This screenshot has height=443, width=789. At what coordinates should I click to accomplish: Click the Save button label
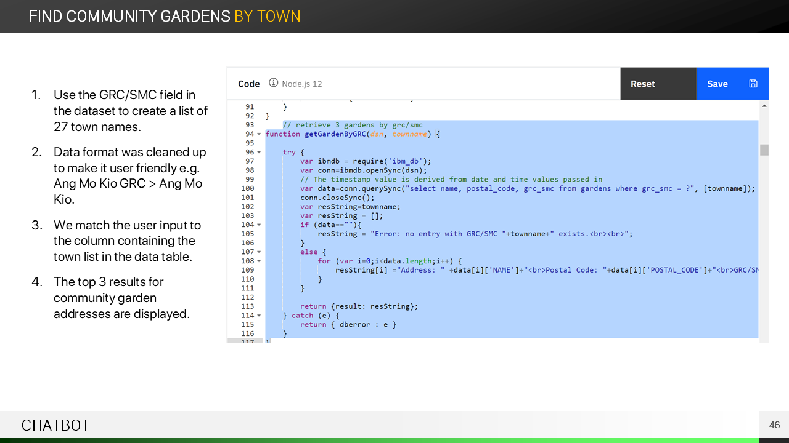click(717, 84)
